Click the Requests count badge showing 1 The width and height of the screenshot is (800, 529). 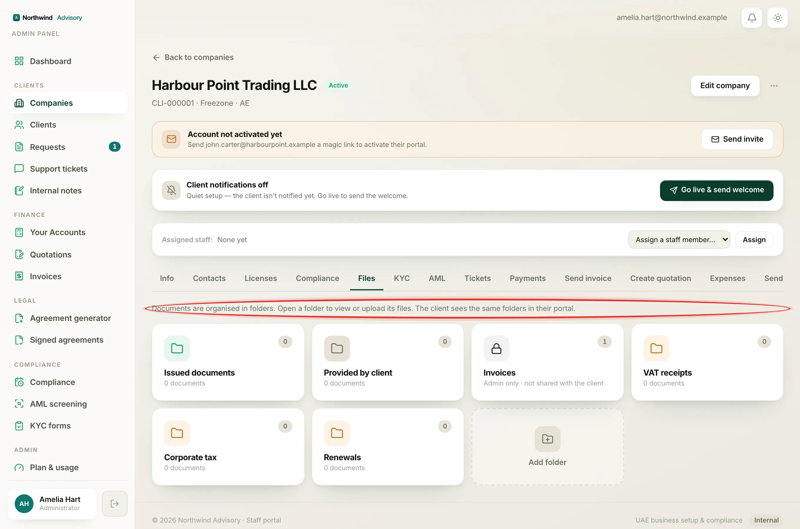[114, 146]
